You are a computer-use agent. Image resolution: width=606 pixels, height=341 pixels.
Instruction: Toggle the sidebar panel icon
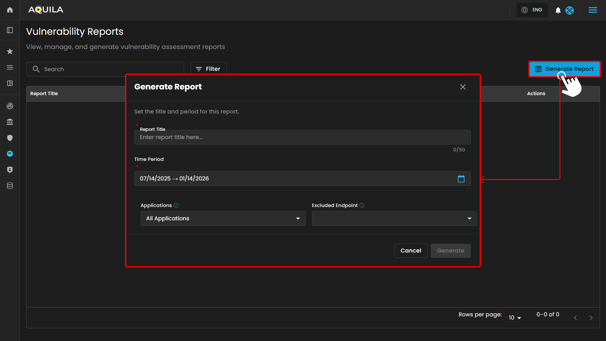pyautogui.click(x=10, y=30)
